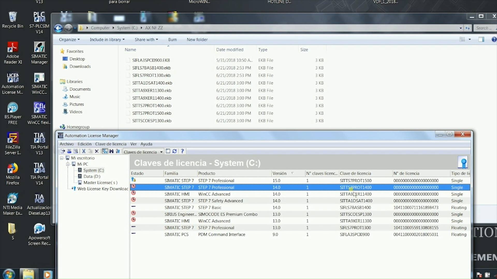Image resolution: width=497 pixels, height=279 pixels.
Task: Click the Recycle Bin desktop icon
Action: pyautogui.click(x=13, y=20)
